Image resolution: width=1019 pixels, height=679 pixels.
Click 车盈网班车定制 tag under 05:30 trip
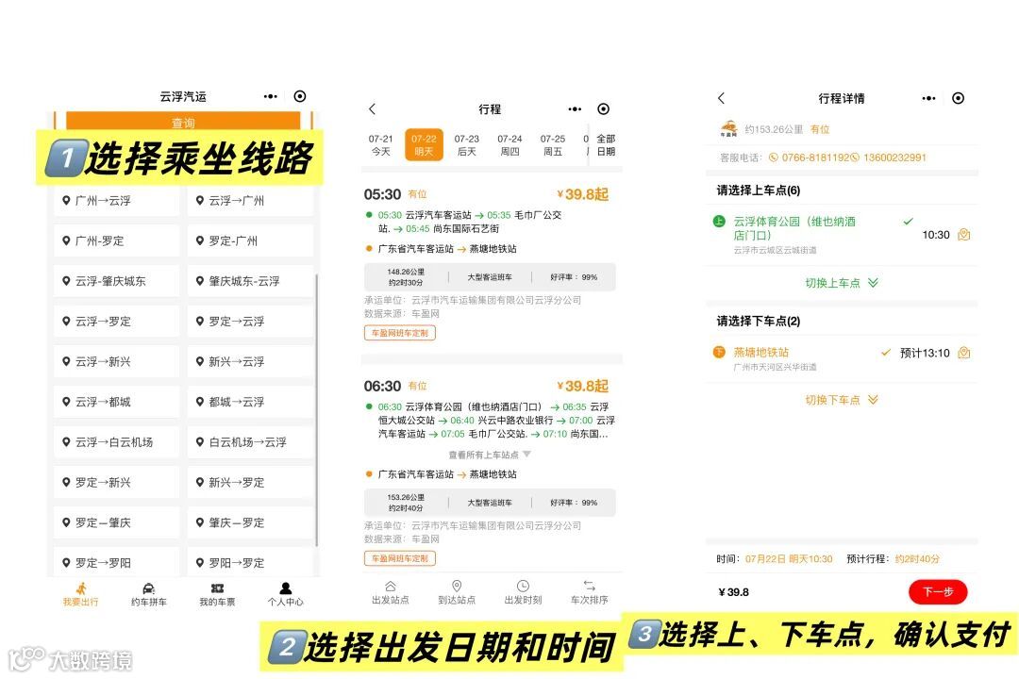[400, 333]
